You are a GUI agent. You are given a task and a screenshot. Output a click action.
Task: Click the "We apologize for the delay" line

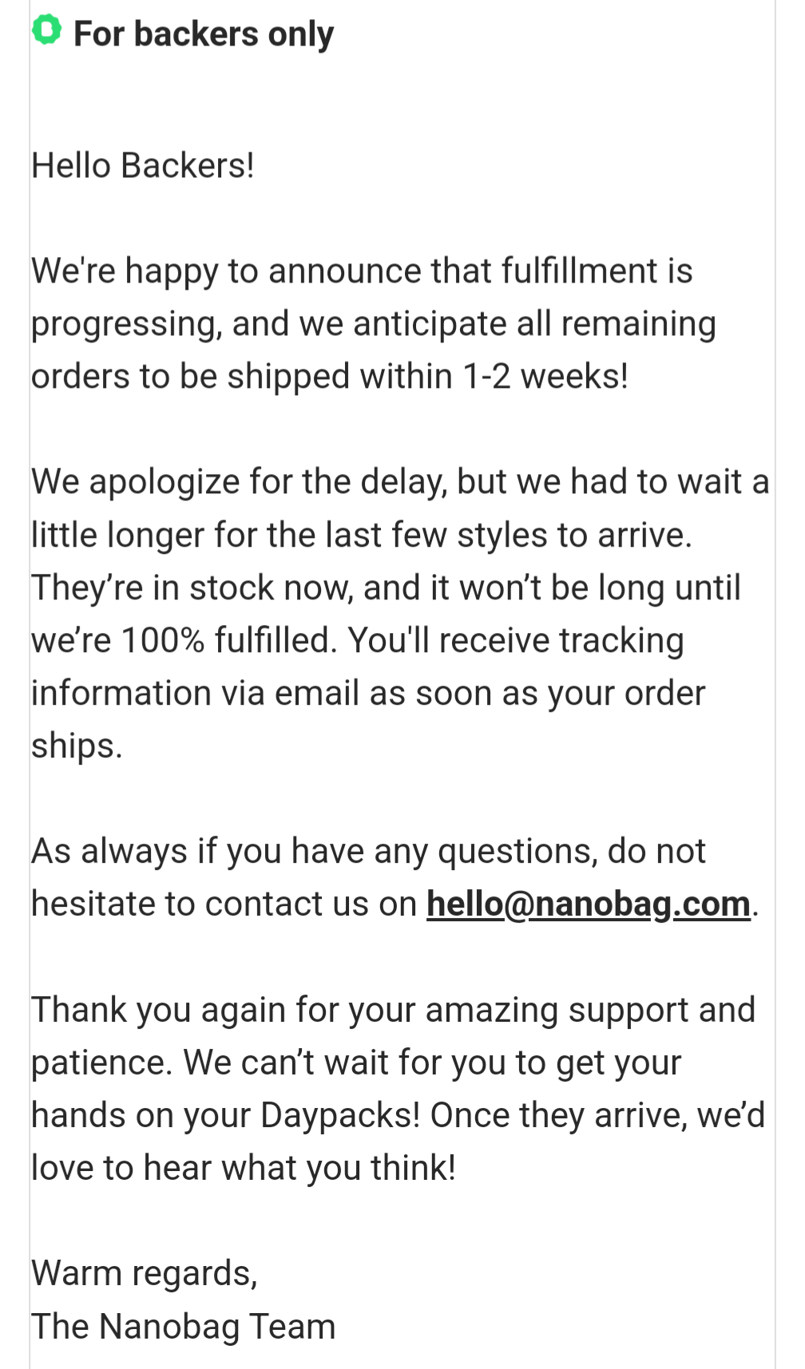400,482
